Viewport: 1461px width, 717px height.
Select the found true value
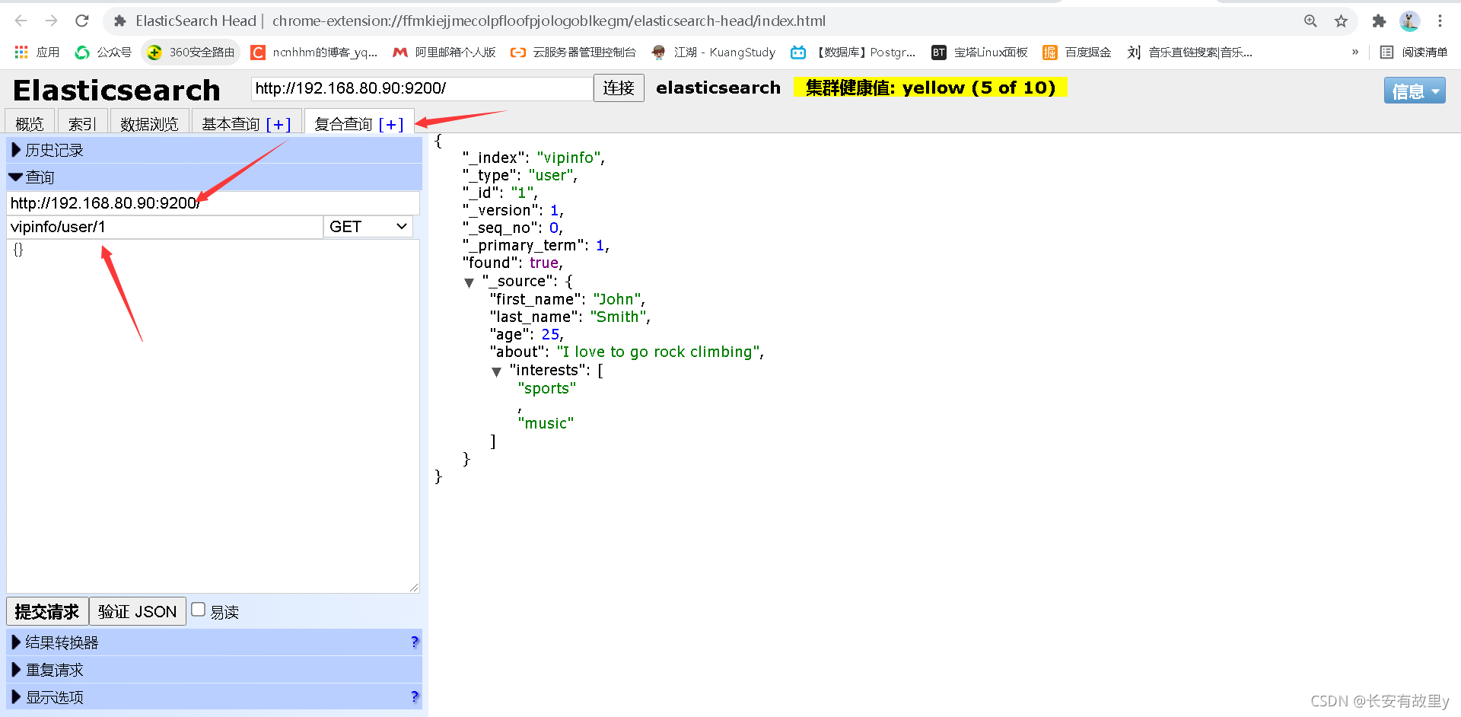coord(544,263)
